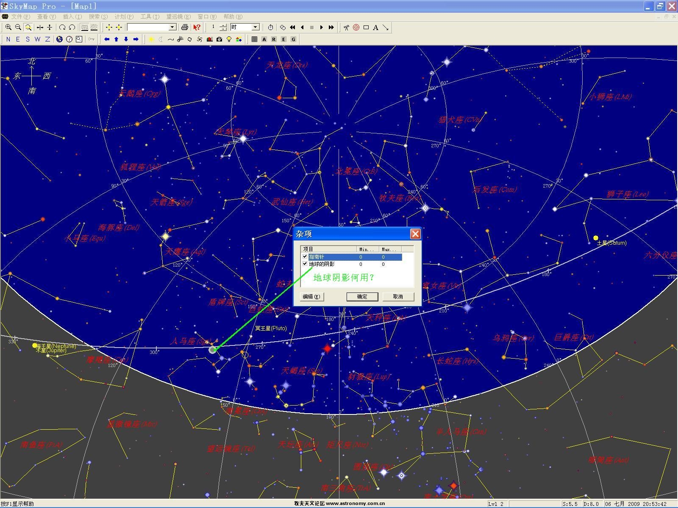Face east with the E button

18,39
